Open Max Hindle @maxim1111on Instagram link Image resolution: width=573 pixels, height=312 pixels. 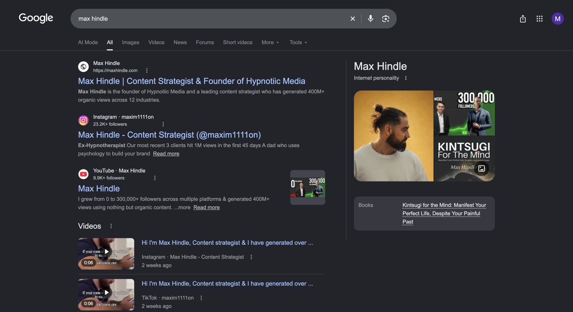click(x=169, y=135)
